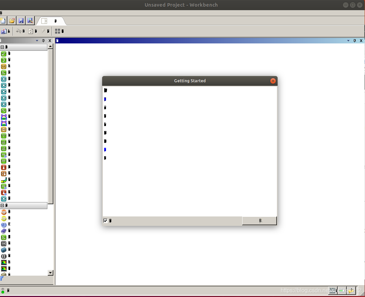Click the Import toolbar button
This screenshot has width=365, height=297.
[x=6, y=31]
